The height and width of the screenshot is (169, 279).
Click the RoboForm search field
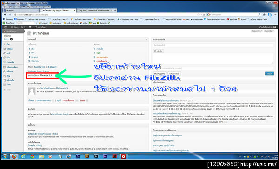coord(26,23)
